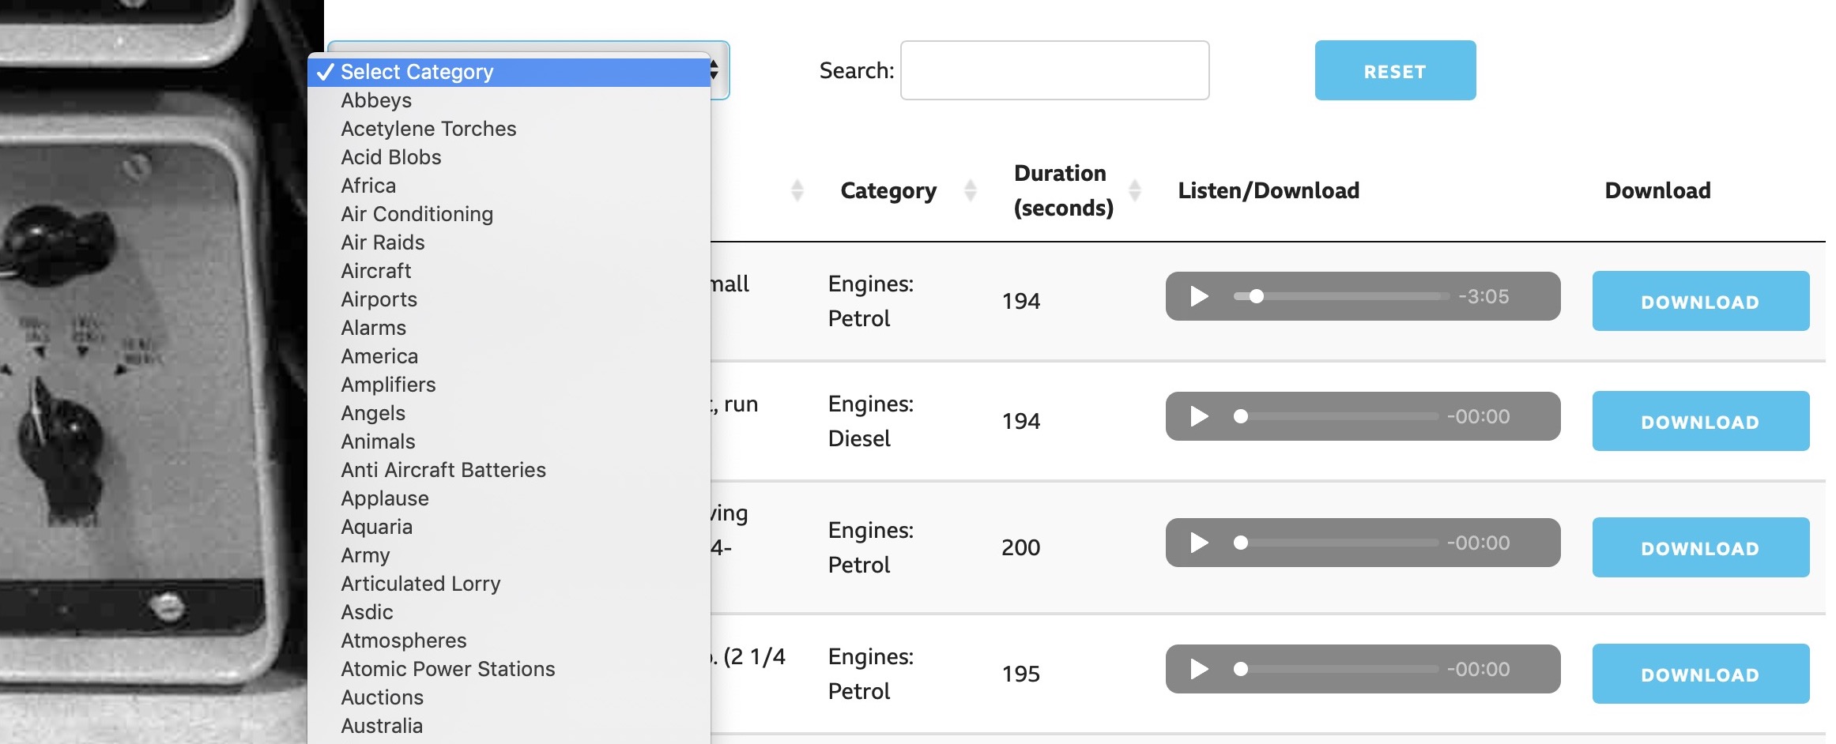
Task: Play the 194-second Engines: Petrol sound
Action: coord(1199,296)
